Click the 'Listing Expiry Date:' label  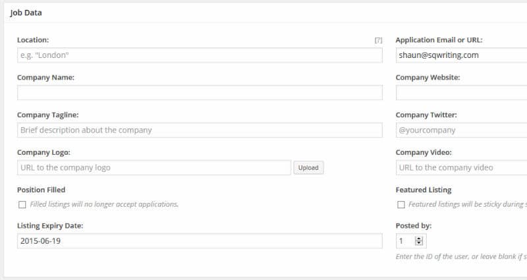point(50,225)
